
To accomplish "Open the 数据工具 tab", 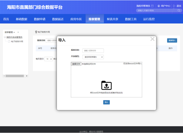I will pos(131,19).
